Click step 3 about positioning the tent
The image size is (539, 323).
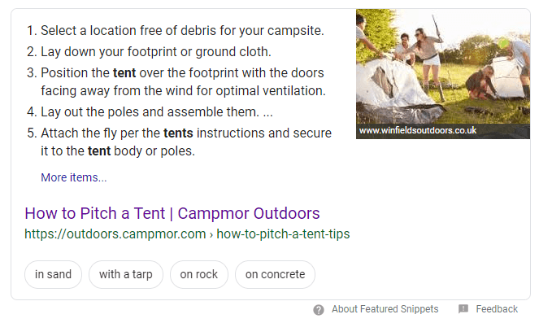pos(176,82)
